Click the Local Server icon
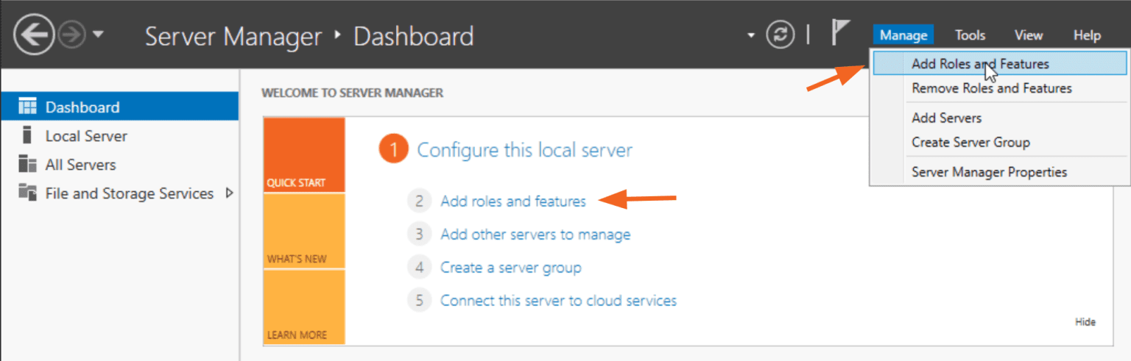The width and height of the screenshot is (1131, 361). pos(27,136)
